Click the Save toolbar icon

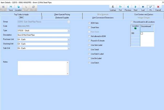click(11, 8)
